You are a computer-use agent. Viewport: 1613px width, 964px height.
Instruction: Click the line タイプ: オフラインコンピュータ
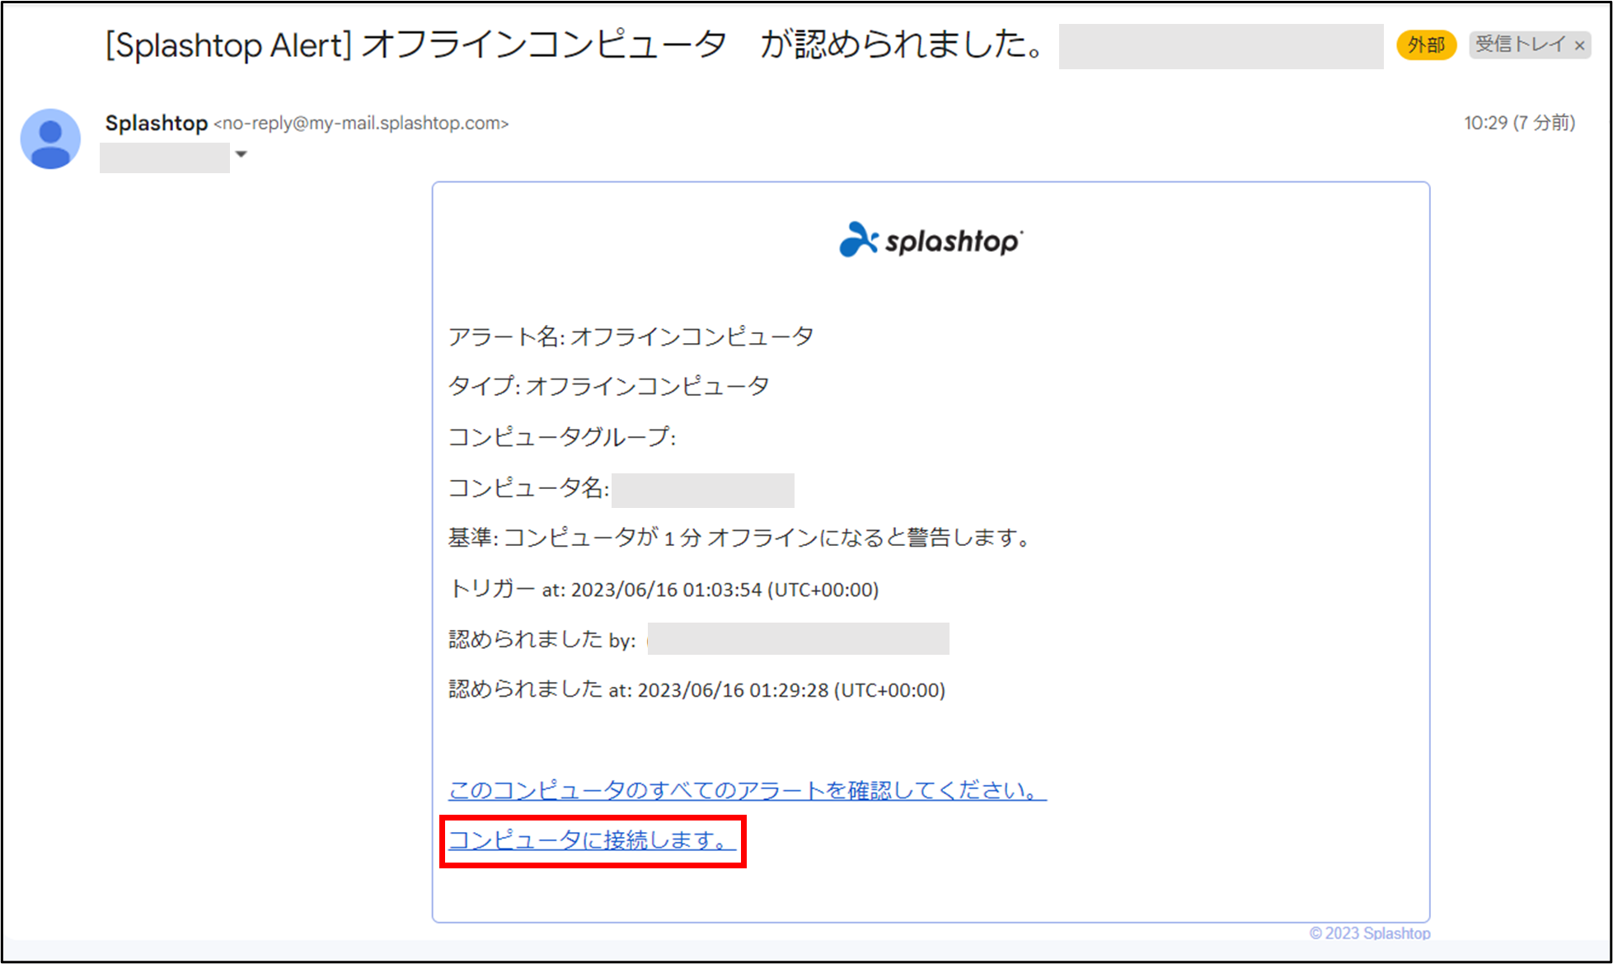[x=608, y=386]
